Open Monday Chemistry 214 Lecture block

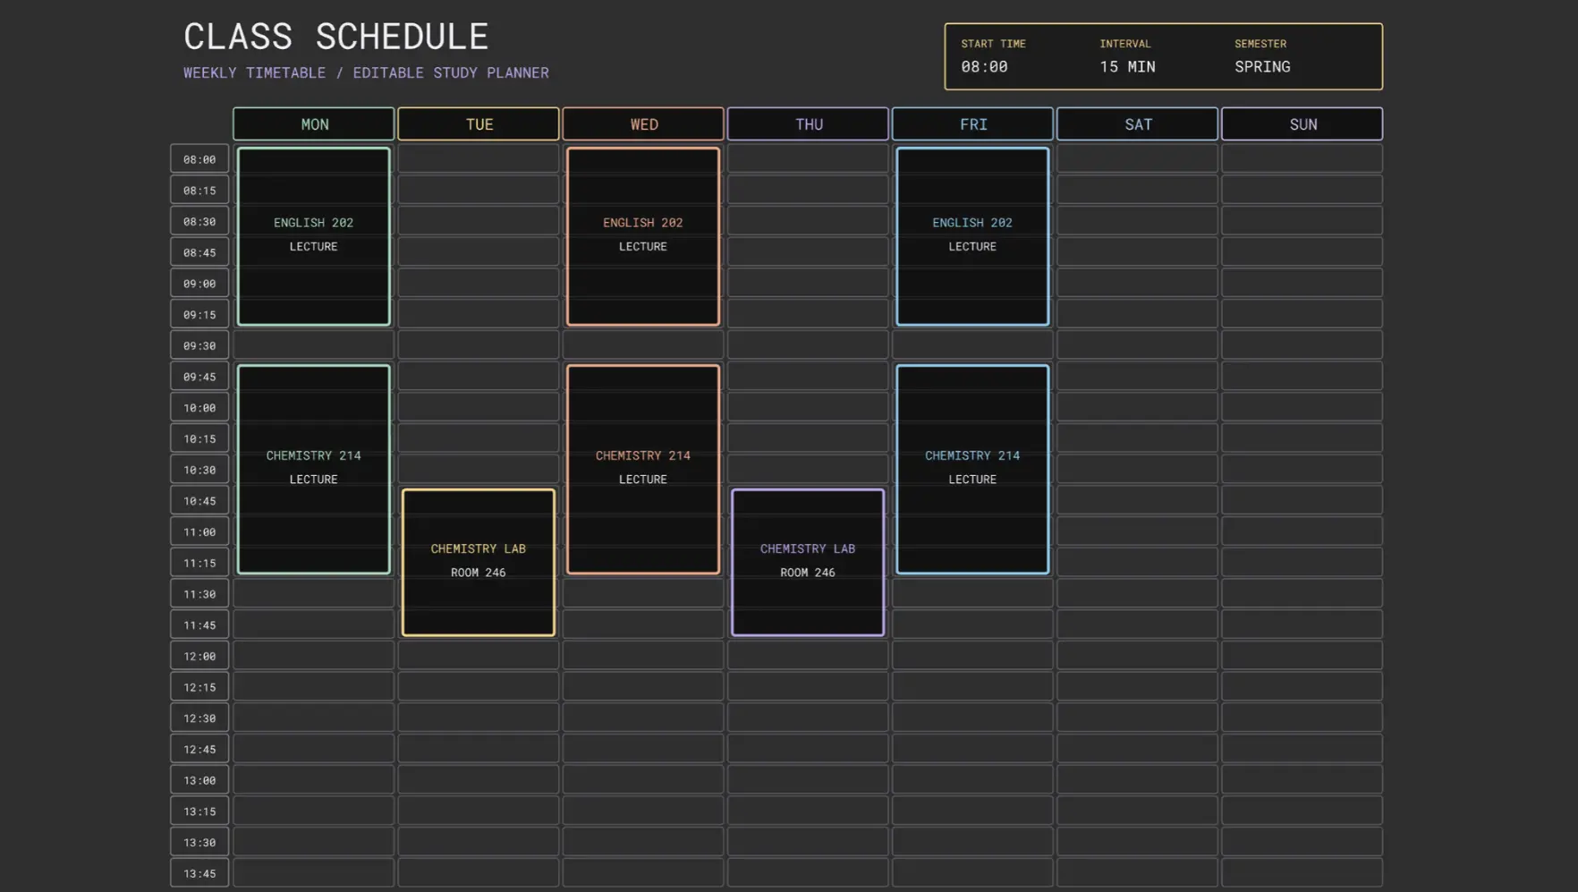click(x=314, y=469)
